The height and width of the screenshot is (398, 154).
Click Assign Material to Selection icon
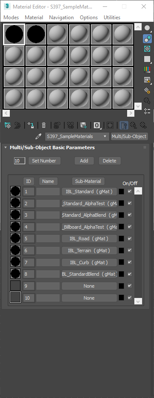[31, 125]
